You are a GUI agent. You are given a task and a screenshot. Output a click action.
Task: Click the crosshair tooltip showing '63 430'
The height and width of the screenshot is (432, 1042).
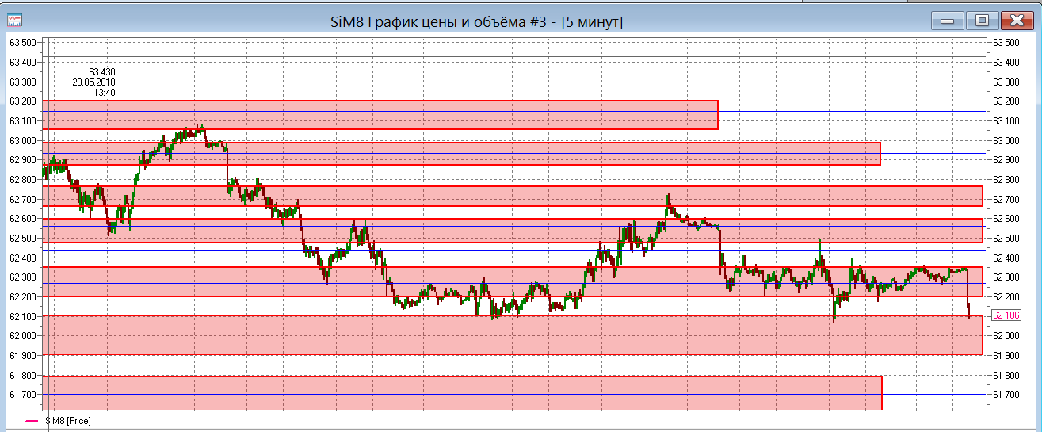tap(94, 82)
